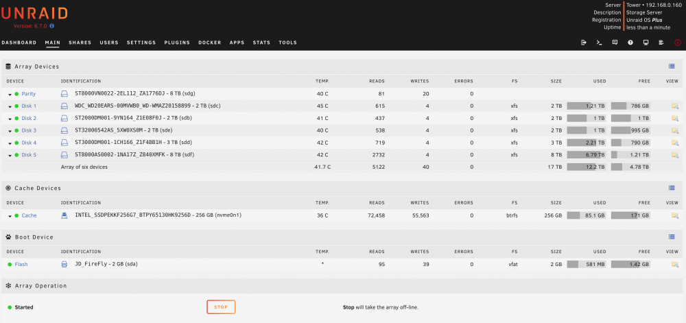Screen dimensions: 686x323
Task: Go to the Users tab
Action: tap(109, 43)
